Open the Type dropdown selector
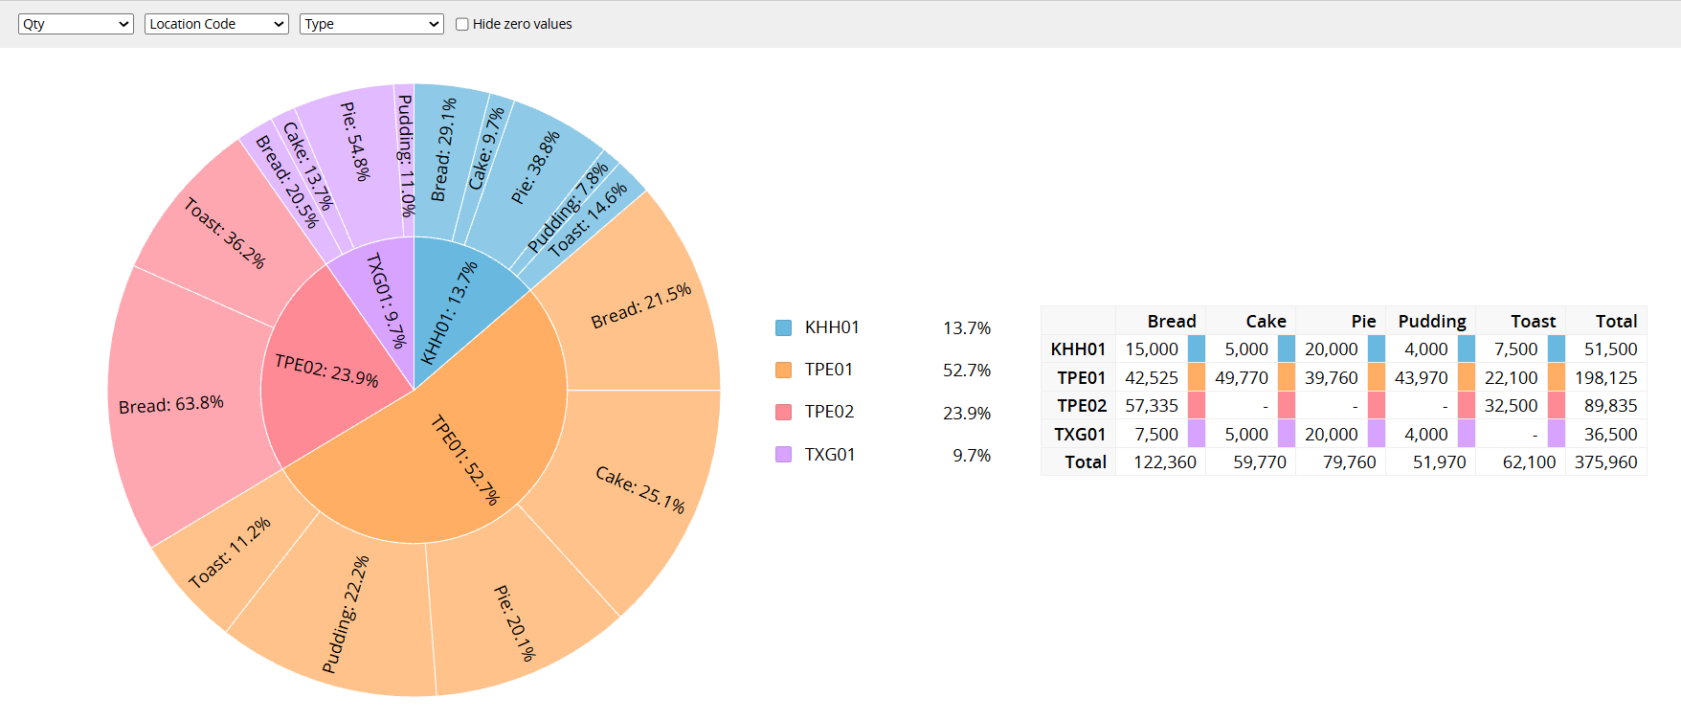The image size is (1681, 720). pos(371,24)
